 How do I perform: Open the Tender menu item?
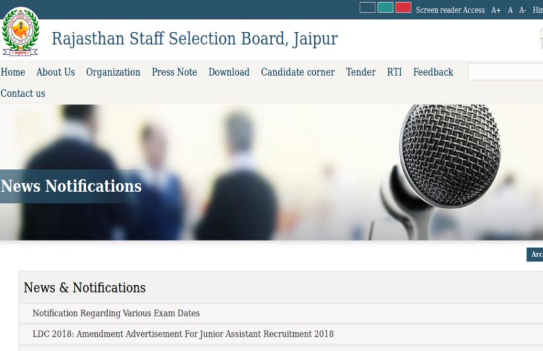(x=360, y=72)
